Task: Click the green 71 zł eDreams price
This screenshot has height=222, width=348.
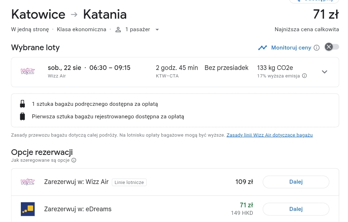Action: [x=246, y=205]
